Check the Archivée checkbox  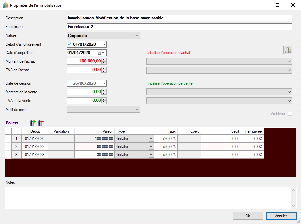pos(290,113)
